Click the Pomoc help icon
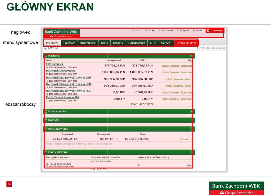This screenshot has width=271, height=196. (x=194, y=30)
